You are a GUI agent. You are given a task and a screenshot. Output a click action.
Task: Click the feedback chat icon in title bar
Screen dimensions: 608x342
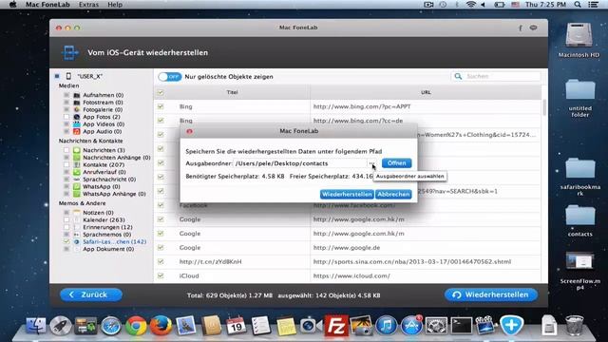click(534, 28)
